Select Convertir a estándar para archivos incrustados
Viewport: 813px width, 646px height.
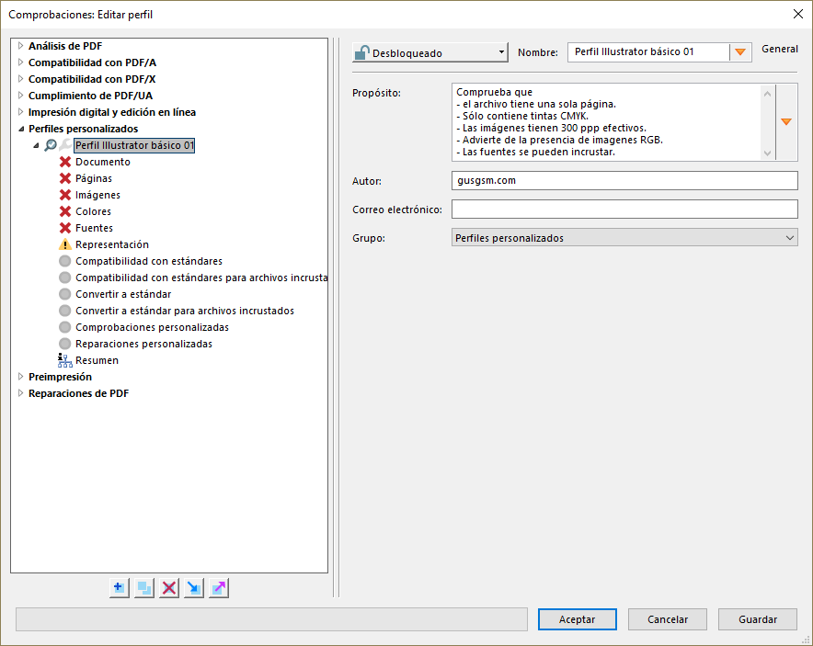click(x=185, y=311)
